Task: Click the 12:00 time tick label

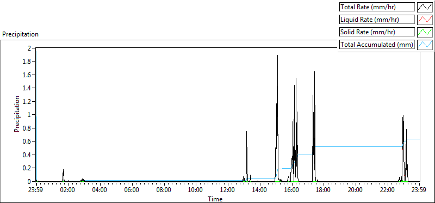Action: pyautogui.click(x=227, y=190)
